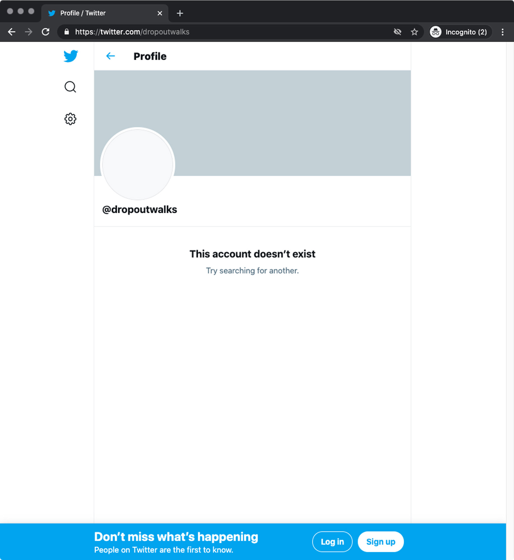Screen dimensions: 514x560
Task: Click the third-party cookies blocked eye icon
Action: [397, 32]
